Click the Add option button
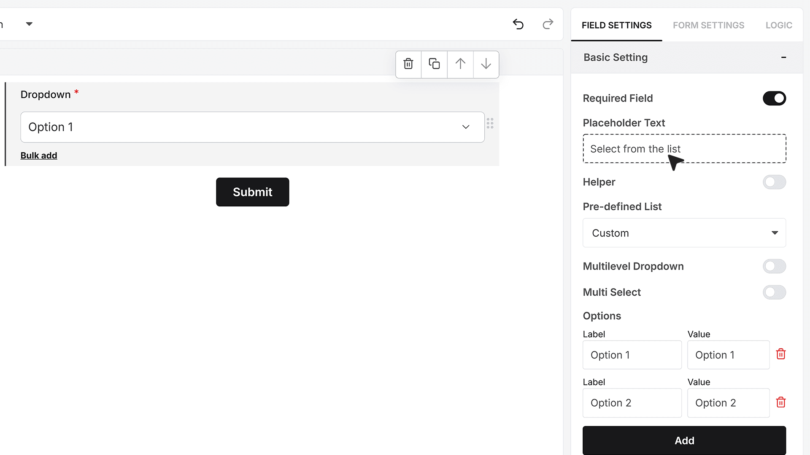810x455 pixels. coord(684,441)
